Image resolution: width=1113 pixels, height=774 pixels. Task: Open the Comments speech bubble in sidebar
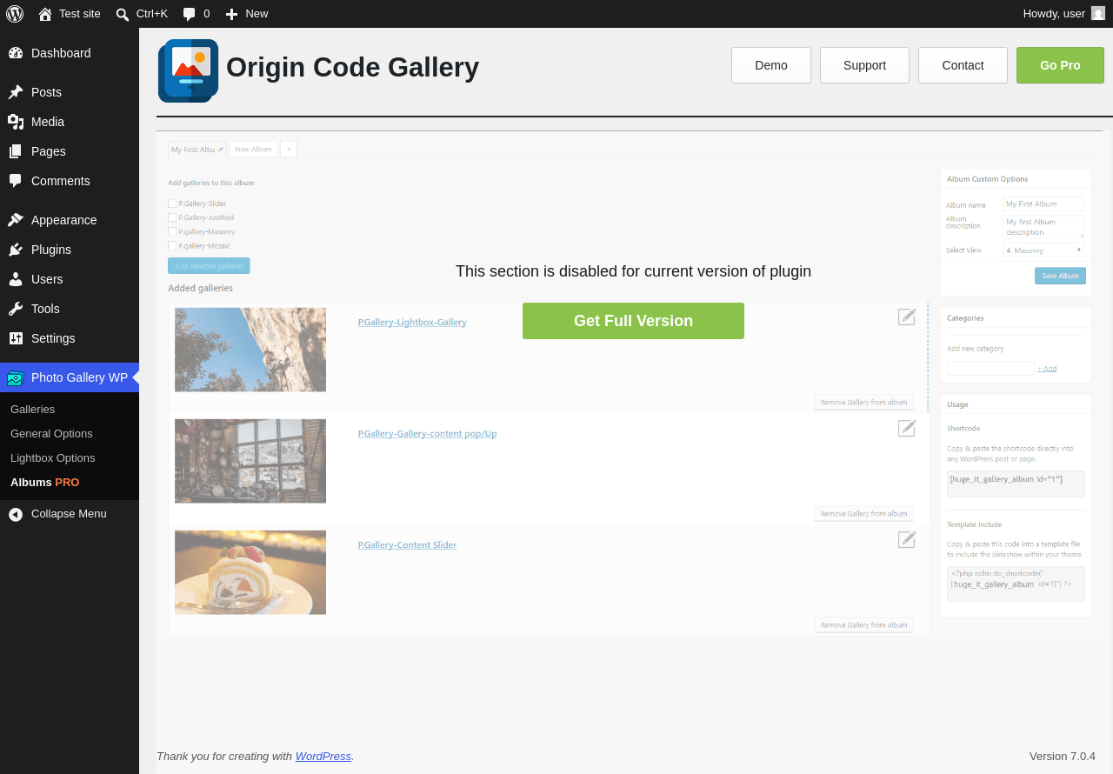pyautogui.click(x=16, y=181)
